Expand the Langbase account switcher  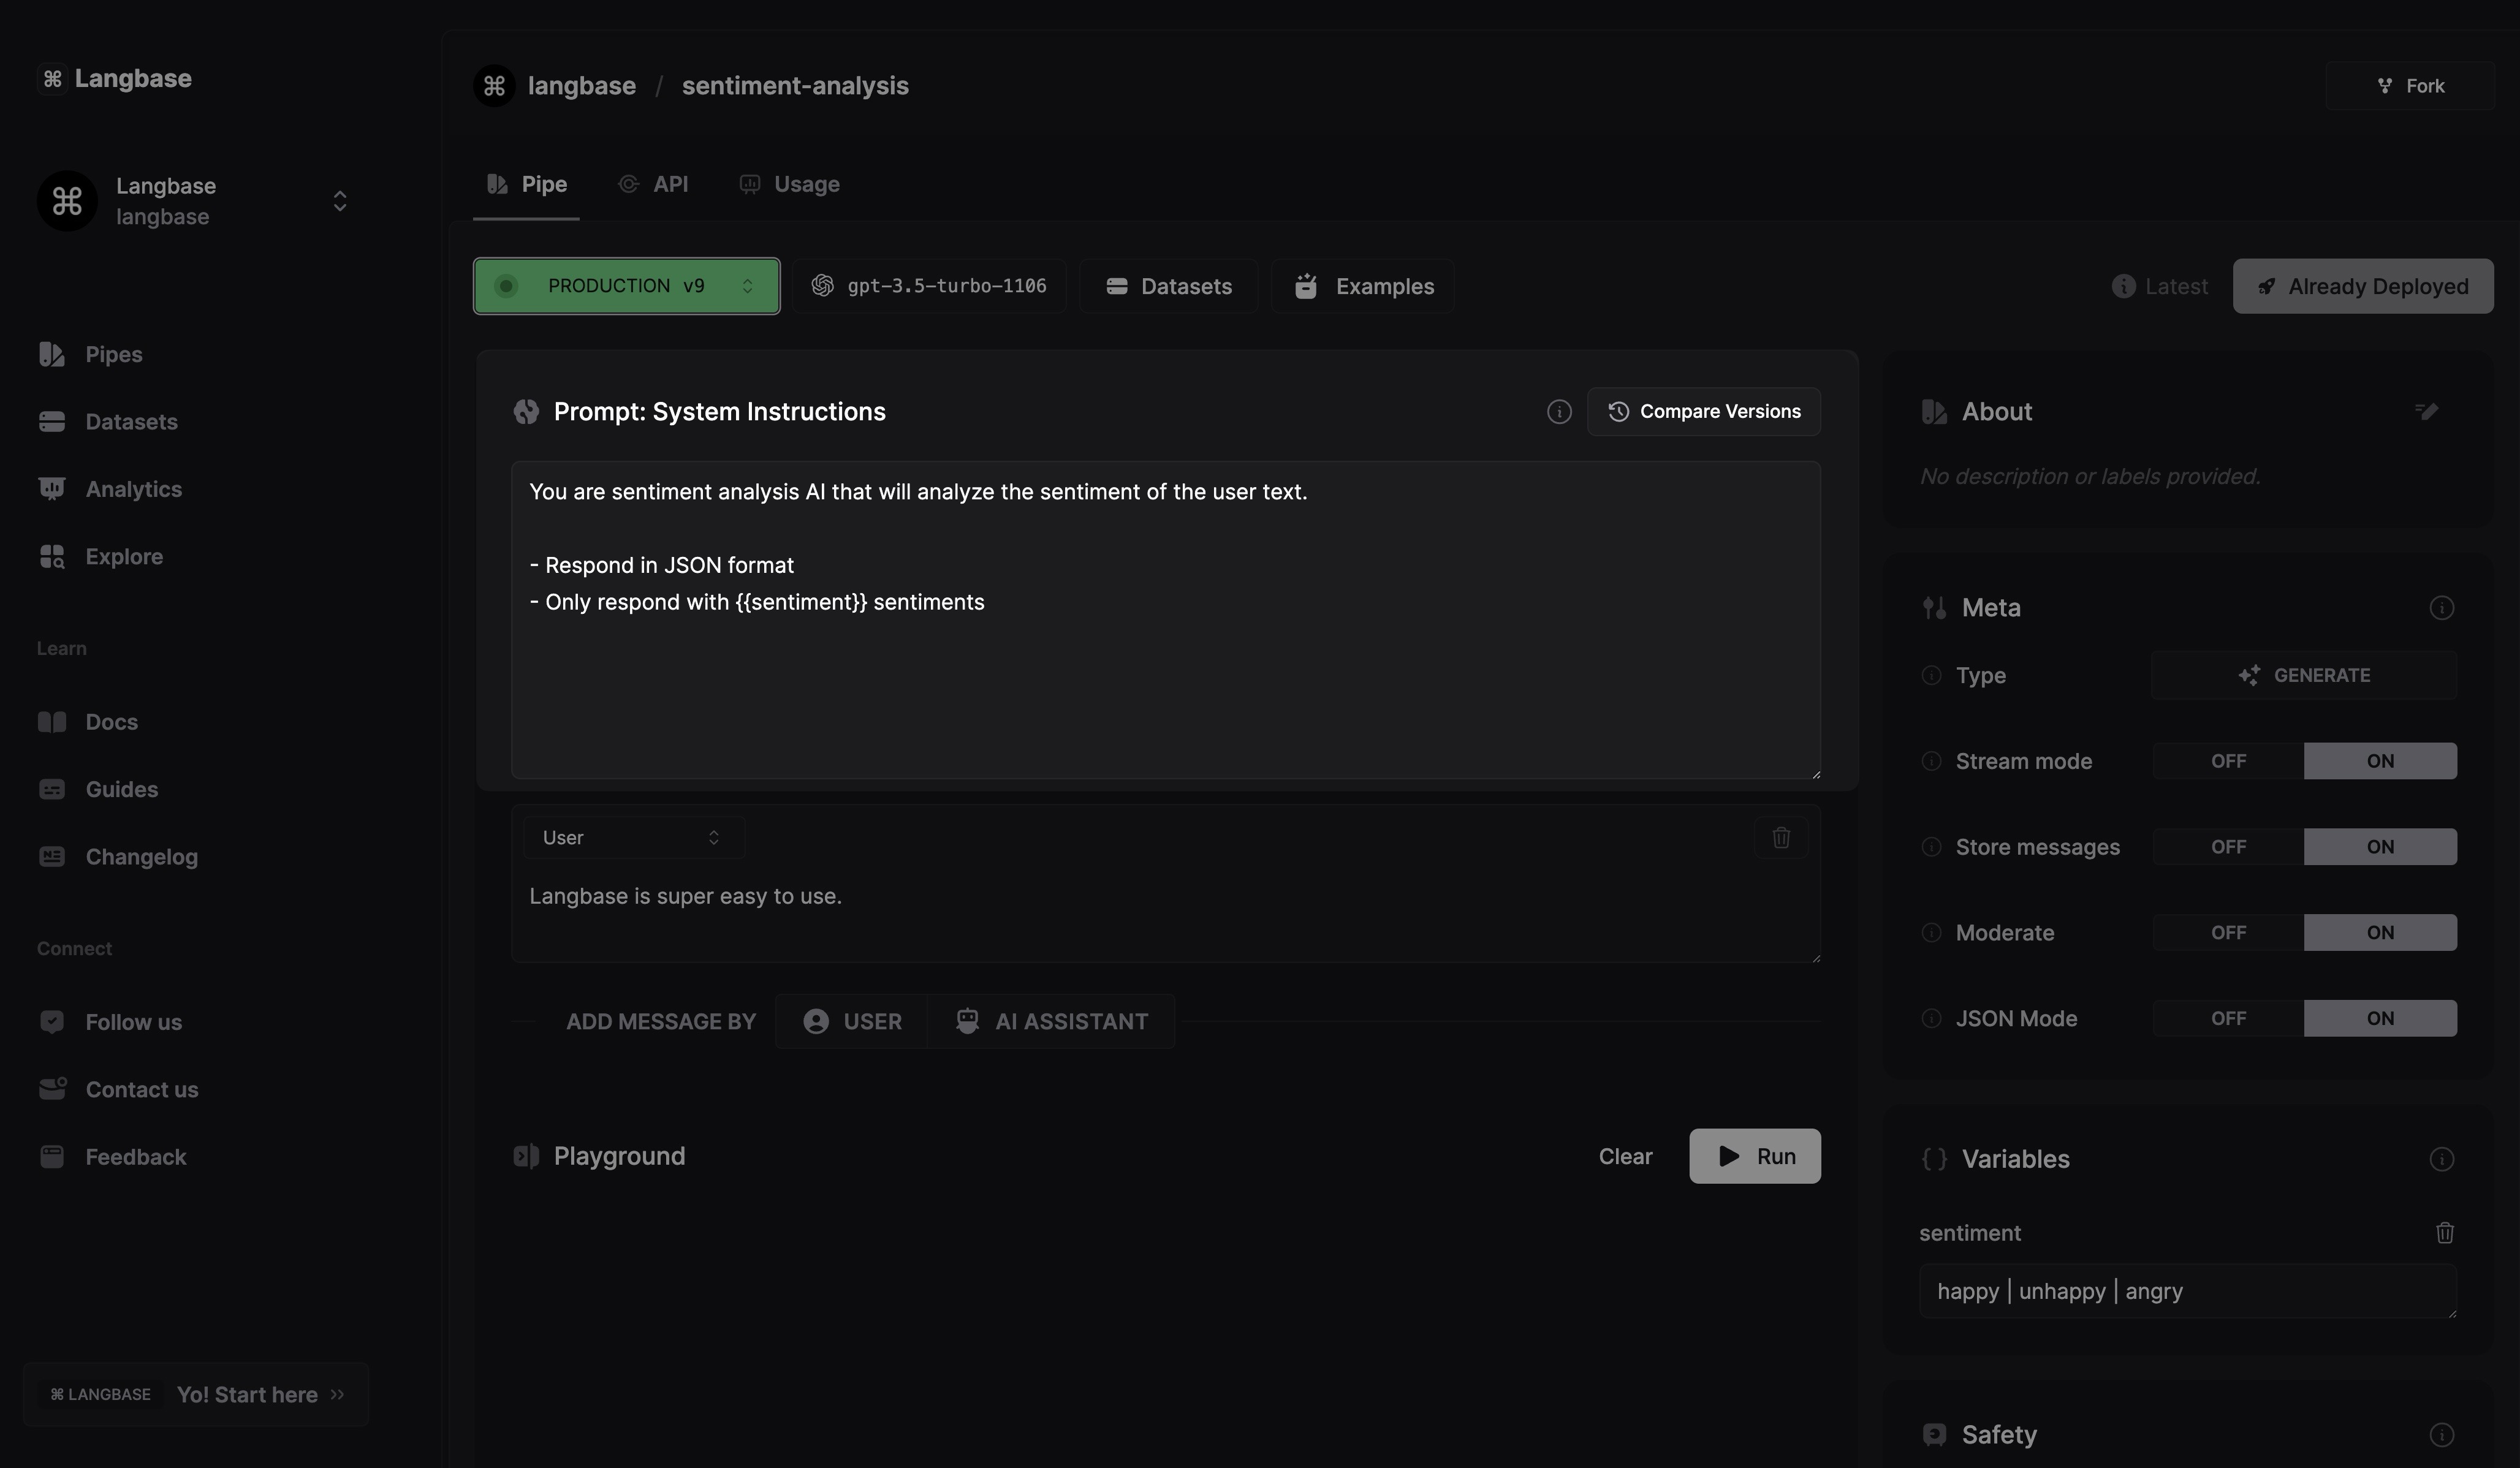pos(339,201)
